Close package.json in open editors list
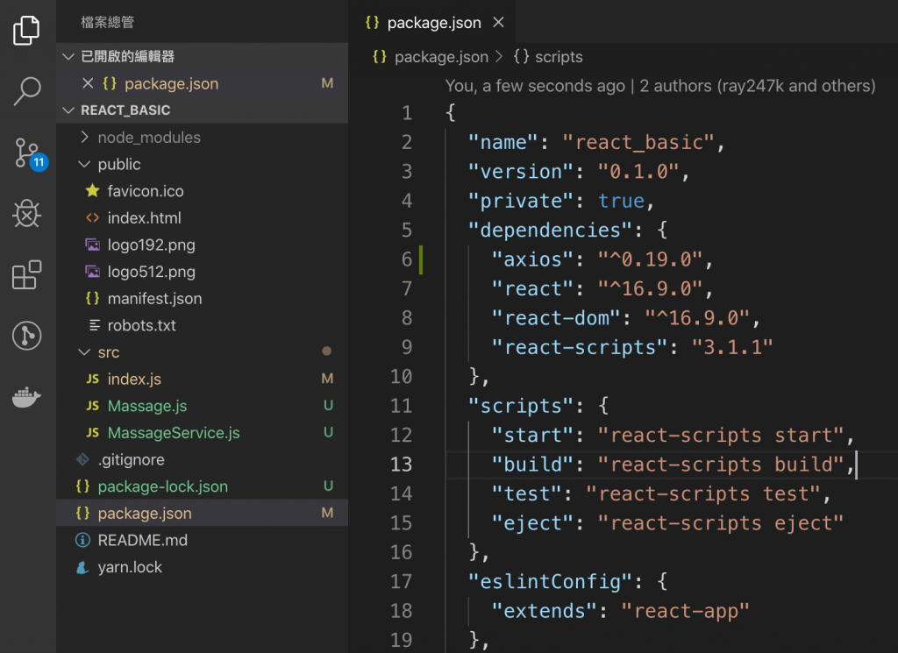Screen dimensions: 898x653 click(88, 84)
